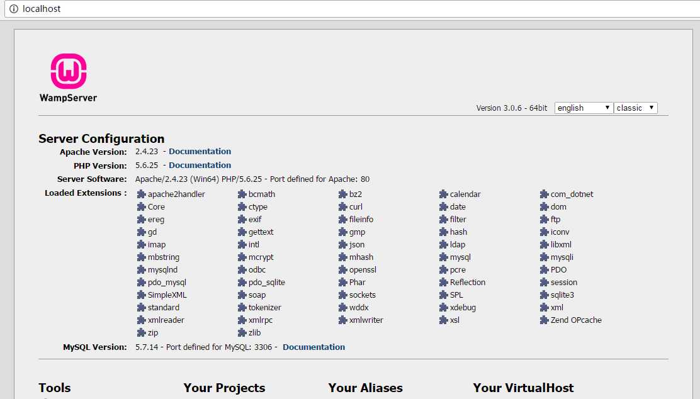The image size is (700, 399).
Task: Click the Your VirtualHost heading
Action: [x=523, y=388]
